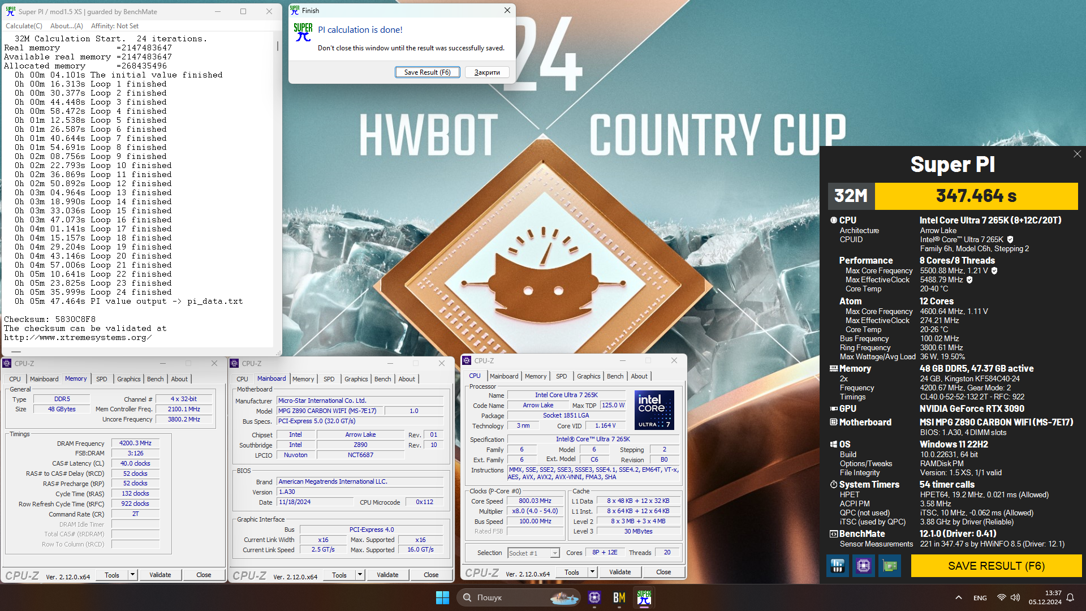
Task: Open GPU-Z graphics card icon in BenchMate
Action: click(x=889, y=566)
